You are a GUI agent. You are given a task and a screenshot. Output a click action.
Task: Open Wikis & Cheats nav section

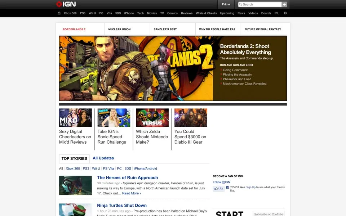click(206, 13)
